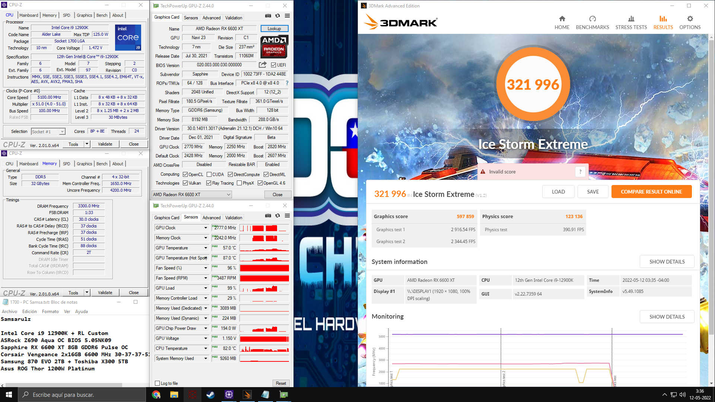Open GPU Temperature sensor dropdown
Image resolution: width=715 pixels, height=402 pixels.
[205, 248]
